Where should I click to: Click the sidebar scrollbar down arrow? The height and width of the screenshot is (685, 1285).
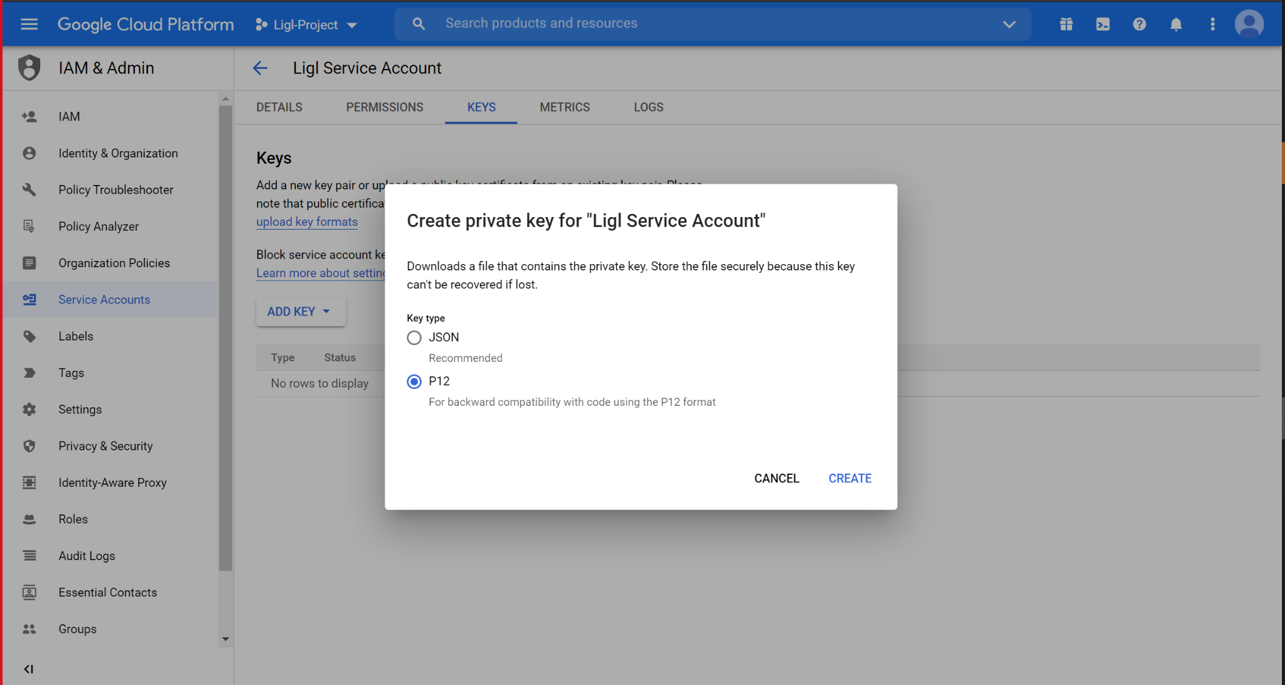(225, 639)
